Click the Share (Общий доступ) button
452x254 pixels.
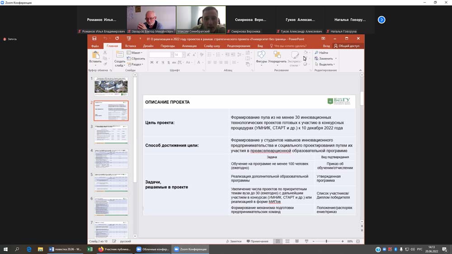[347, 46]
